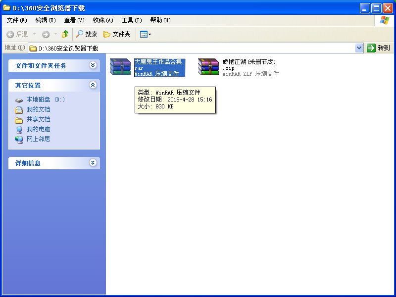Click the address bar path field
This screenshot has height=297, width=396.
click(x=193, y=48)
